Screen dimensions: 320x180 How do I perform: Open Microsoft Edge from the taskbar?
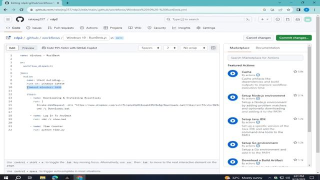[x=55, y=177]
